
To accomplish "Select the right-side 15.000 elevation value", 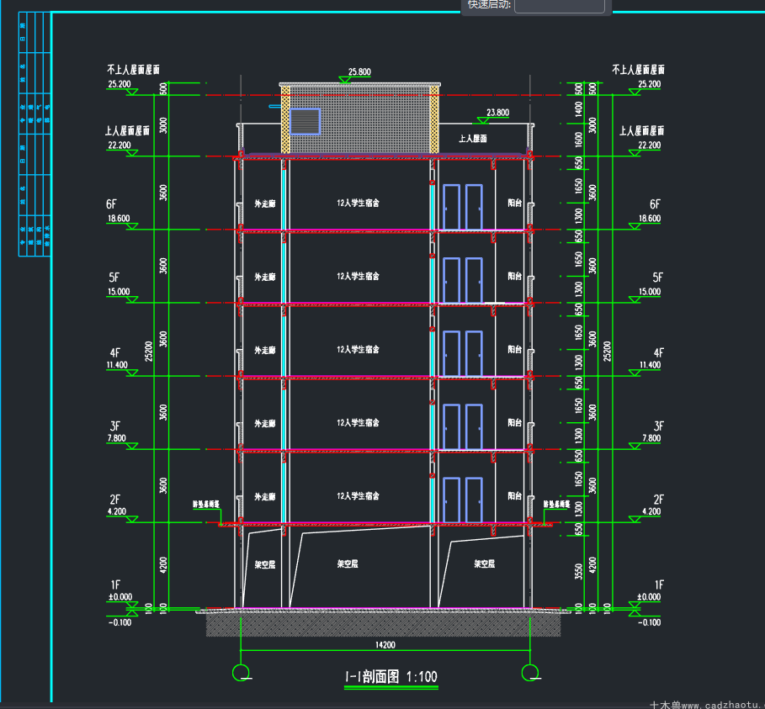I will pyautogui.click(x=650, y=292).
